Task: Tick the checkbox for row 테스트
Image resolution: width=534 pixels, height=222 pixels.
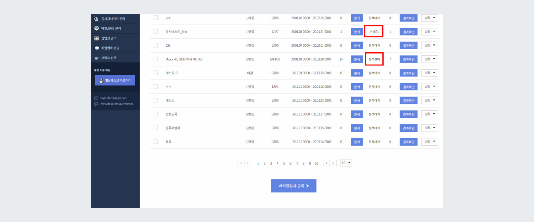Action: (x=155, y=100)
